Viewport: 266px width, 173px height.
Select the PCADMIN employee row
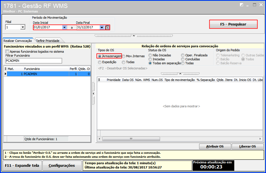click(x=47, y=74)
